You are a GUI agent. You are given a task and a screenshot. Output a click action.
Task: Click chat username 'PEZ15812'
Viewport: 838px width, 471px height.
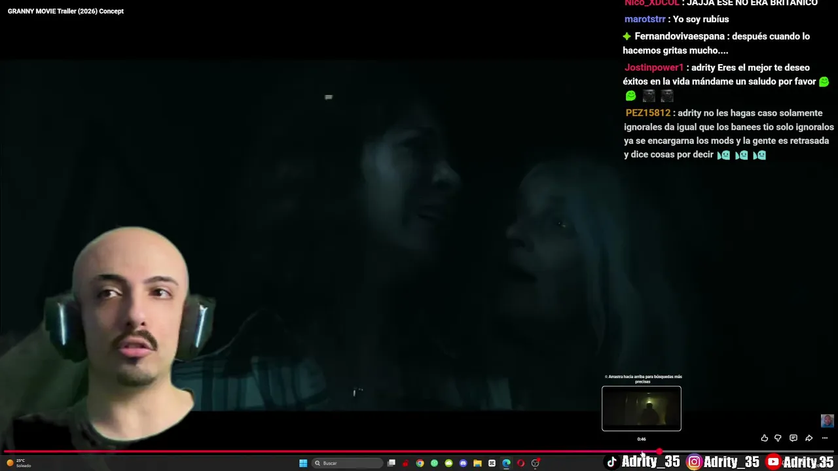[648, 113]
